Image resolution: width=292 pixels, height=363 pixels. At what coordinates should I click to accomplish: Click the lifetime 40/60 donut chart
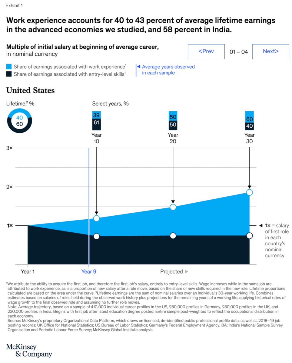tap(19, 121)
